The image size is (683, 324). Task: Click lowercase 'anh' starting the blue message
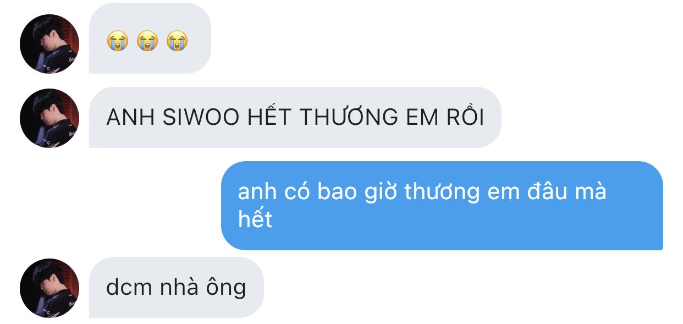pos(258,192)
